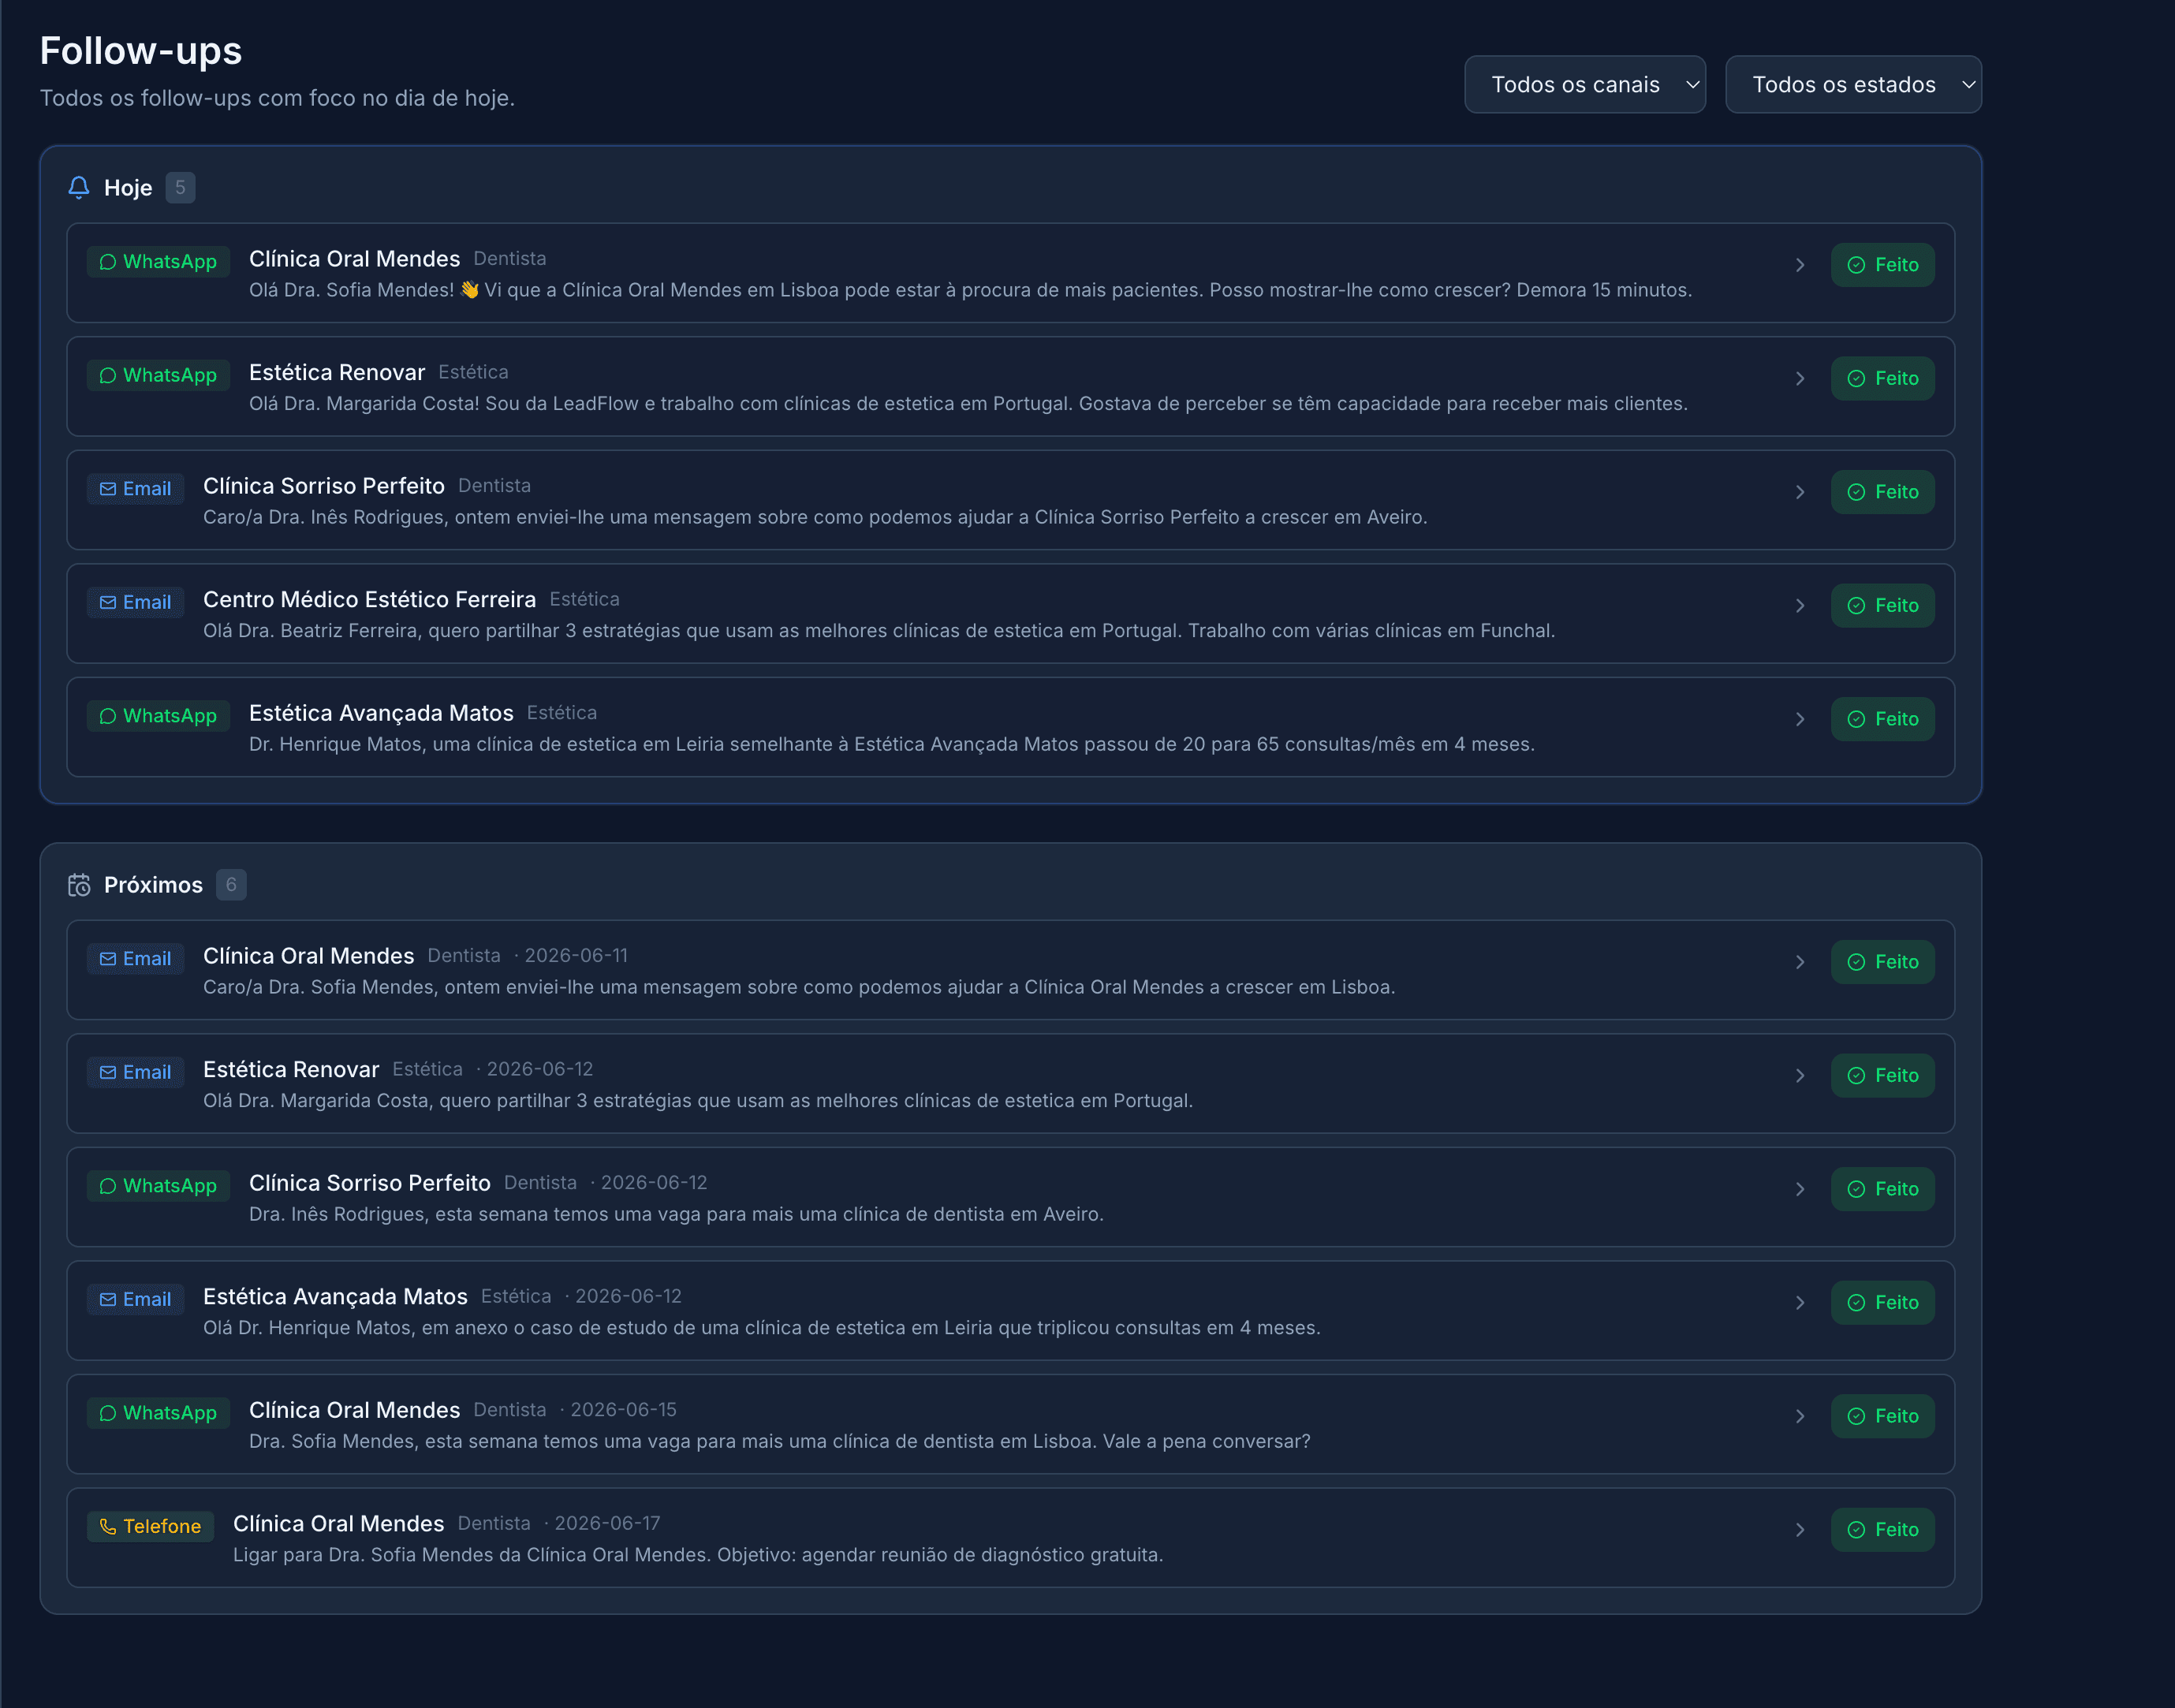The image size is (2175, 1708).
Task: Click the 2026-06-17 date label
Action: [x=608, y=1524]
